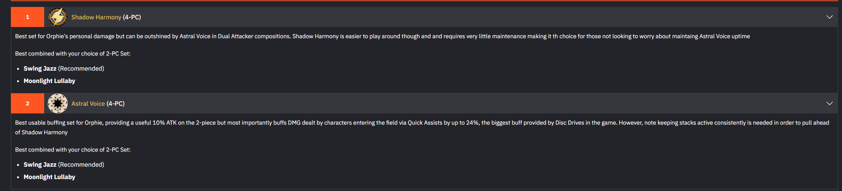Open the Shadow Harmony set link
This screenshot has height=191, width=842.
tap(96, 17)
